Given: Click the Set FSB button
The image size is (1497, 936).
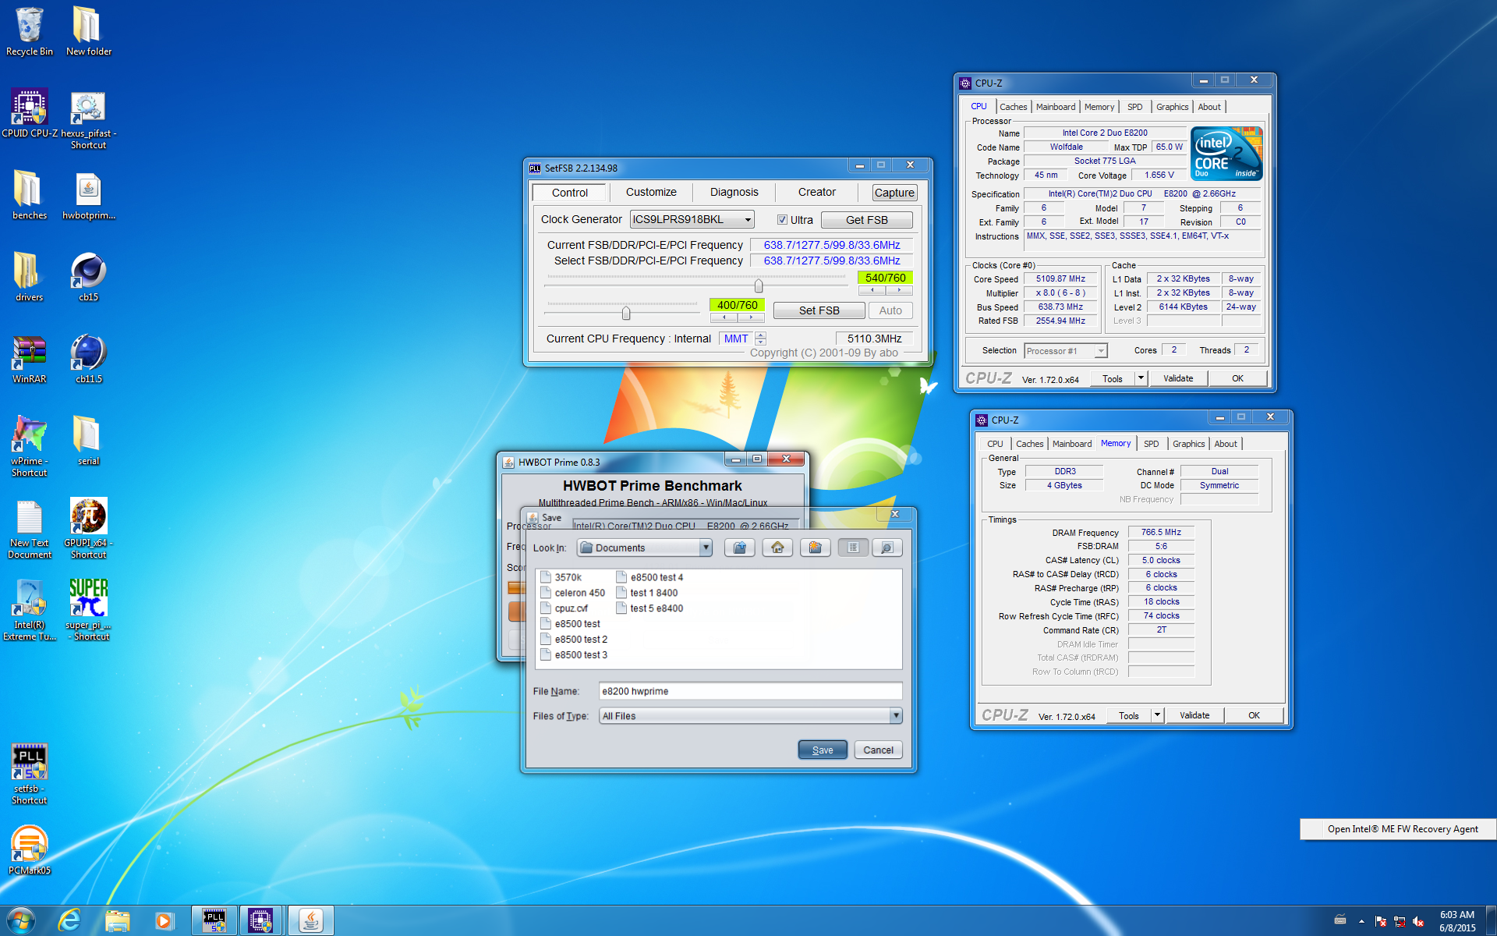Looking at the screenshot, I should (x=819, y=310).
